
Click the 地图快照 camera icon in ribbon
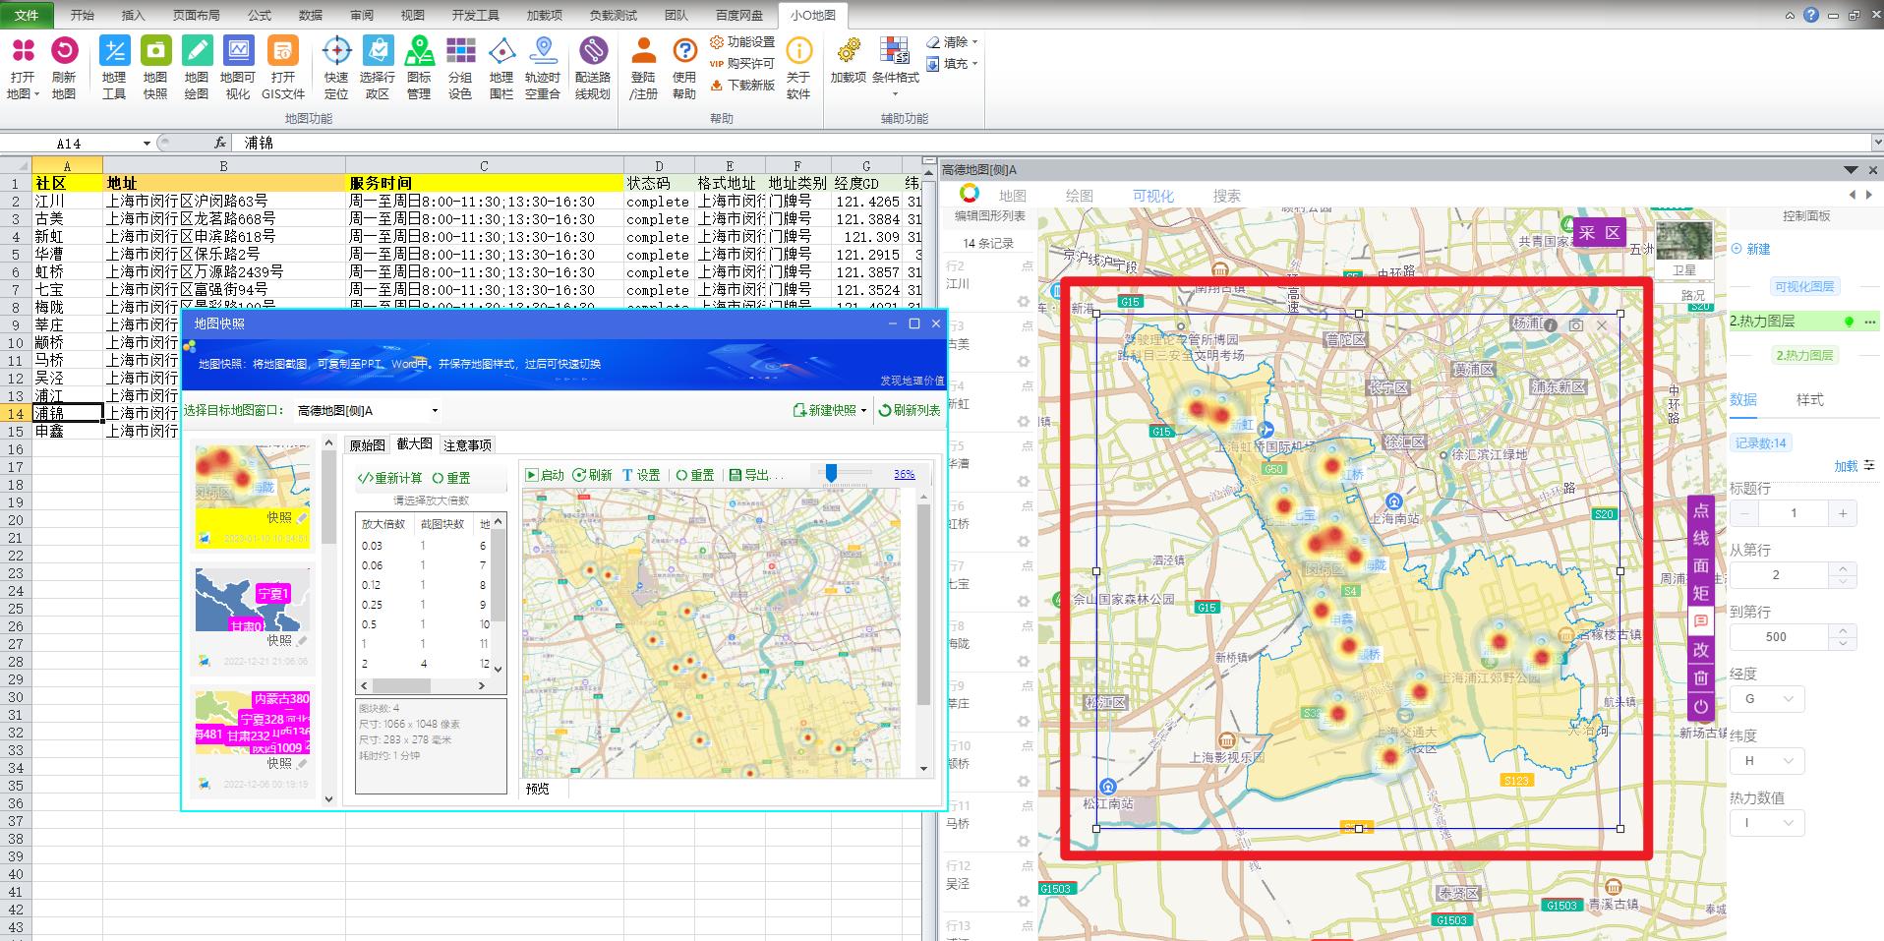coord(155,51)
